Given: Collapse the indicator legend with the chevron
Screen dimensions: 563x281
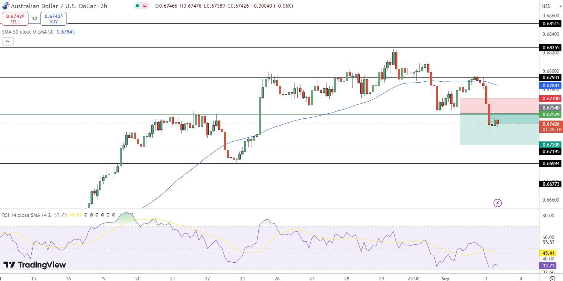Looking at the screenshot, I should (x=8, y=41).
